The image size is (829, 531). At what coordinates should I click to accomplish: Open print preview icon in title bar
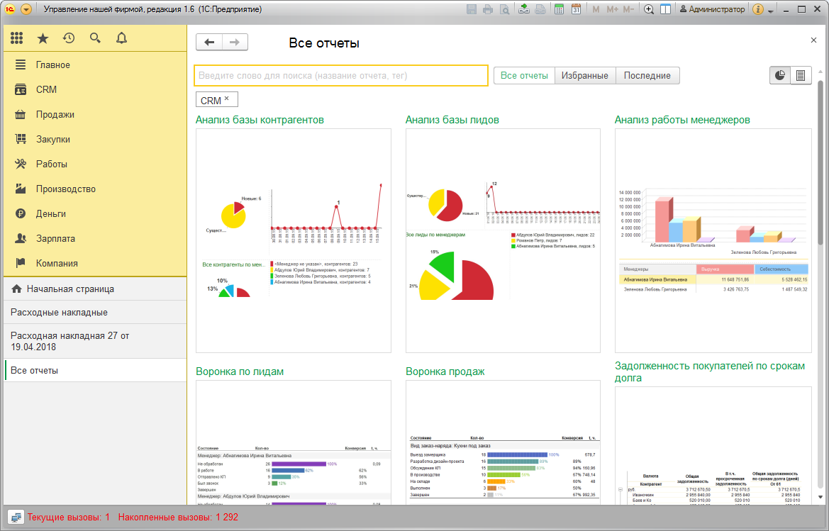505,9
